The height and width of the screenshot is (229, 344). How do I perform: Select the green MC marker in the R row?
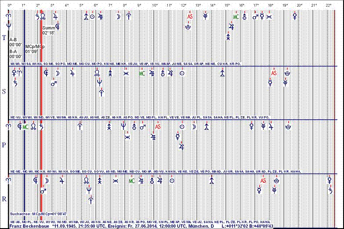point(131,180)
